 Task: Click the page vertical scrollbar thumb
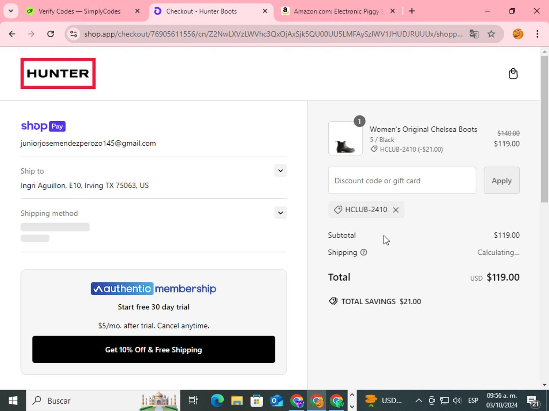545,129
